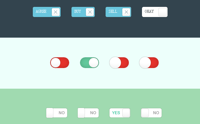
Task: Click the round knob of the red-outlined switch
Action: (55, 62)
